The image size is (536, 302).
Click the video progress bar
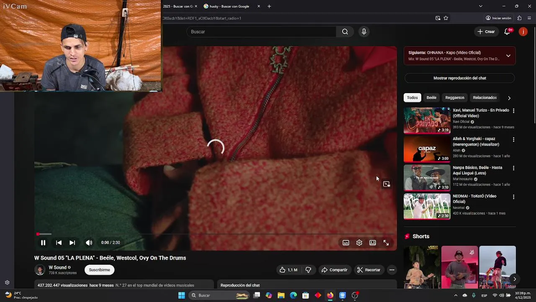(x=216, y=234)
